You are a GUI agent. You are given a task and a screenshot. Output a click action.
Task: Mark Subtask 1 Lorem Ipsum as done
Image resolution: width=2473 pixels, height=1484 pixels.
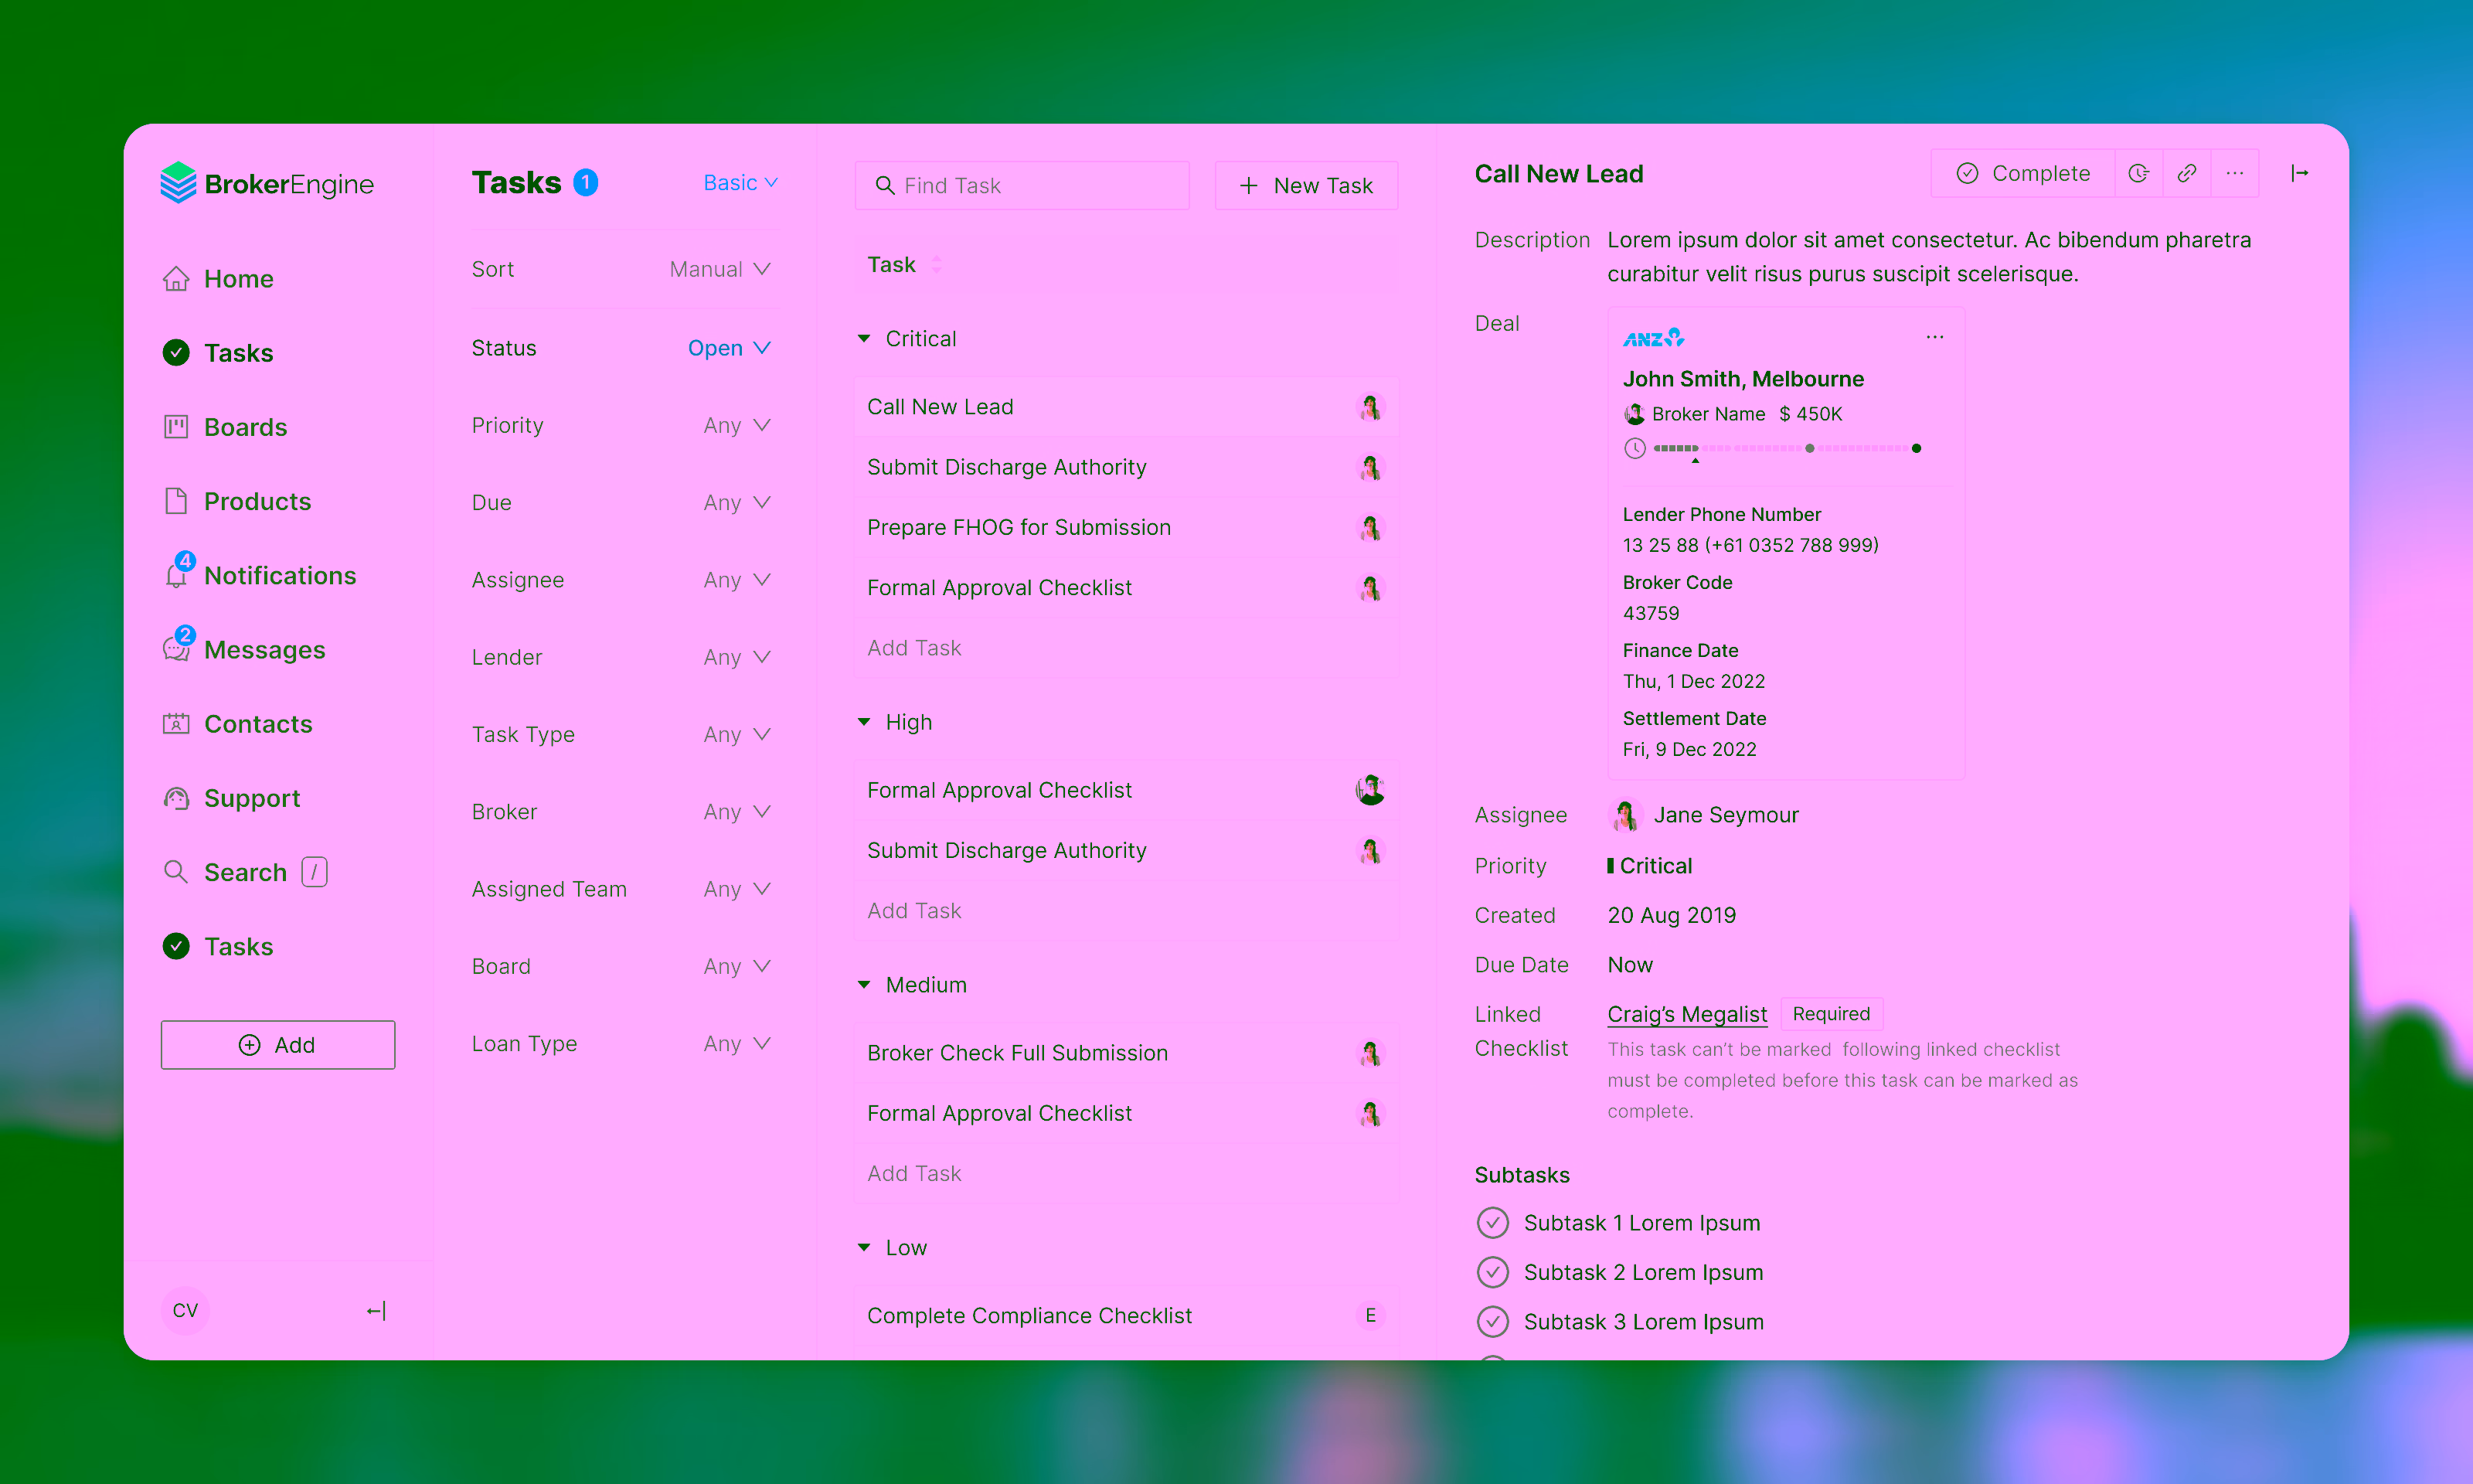(x=1492, y=1222)
